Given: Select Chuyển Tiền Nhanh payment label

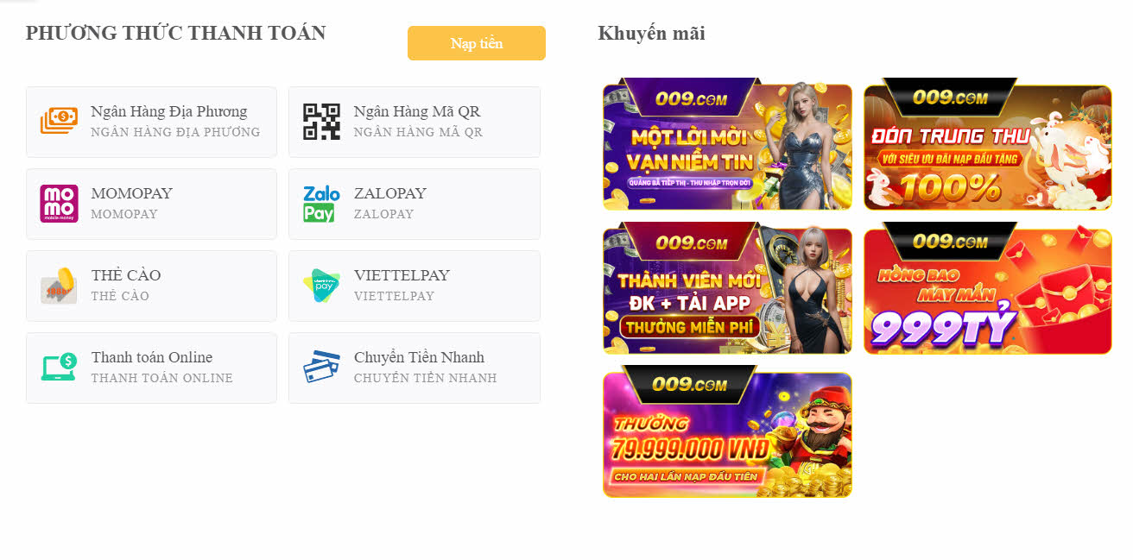Looking at the screenshot, I should pyautogui.click(x=419, y=357).
